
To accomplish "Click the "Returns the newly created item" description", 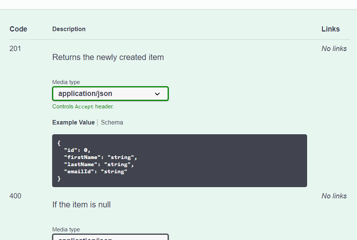I will point(108,57).
